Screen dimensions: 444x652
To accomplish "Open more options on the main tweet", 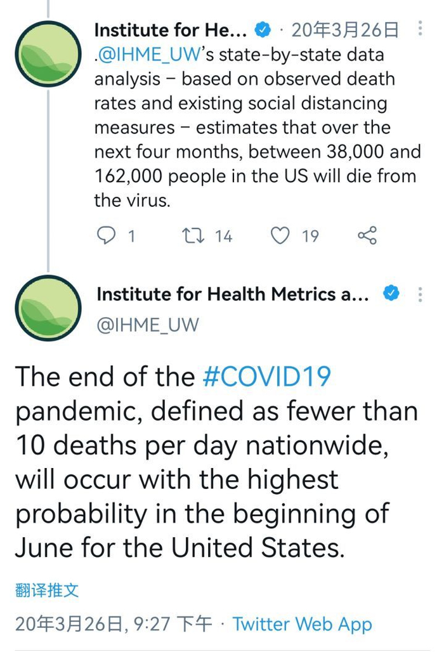I will (x=420, y=294).
